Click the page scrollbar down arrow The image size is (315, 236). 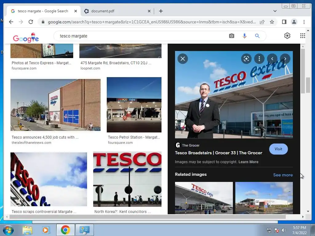(x=308, y=211)
